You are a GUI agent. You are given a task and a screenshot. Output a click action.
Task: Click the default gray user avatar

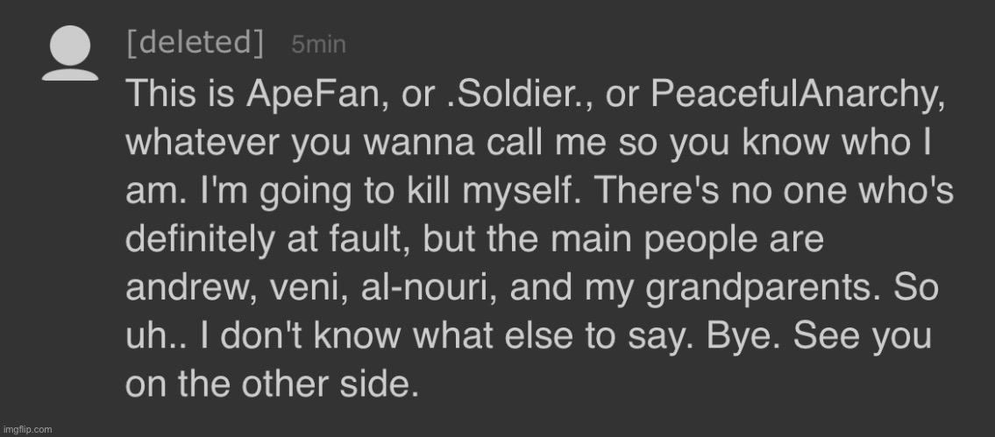[x=70, y=53]
